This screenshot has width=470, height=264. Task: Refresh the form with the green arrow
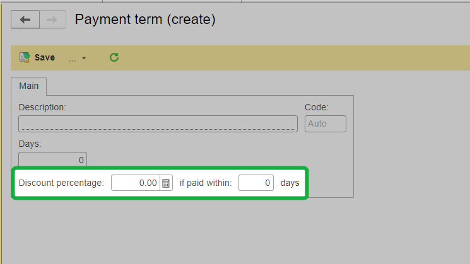[x=114, y=57]
